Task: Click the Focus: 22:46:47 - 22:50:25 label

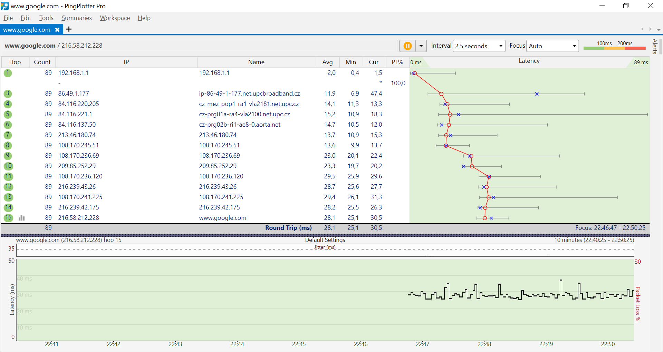Action: [x=610, y=228]
